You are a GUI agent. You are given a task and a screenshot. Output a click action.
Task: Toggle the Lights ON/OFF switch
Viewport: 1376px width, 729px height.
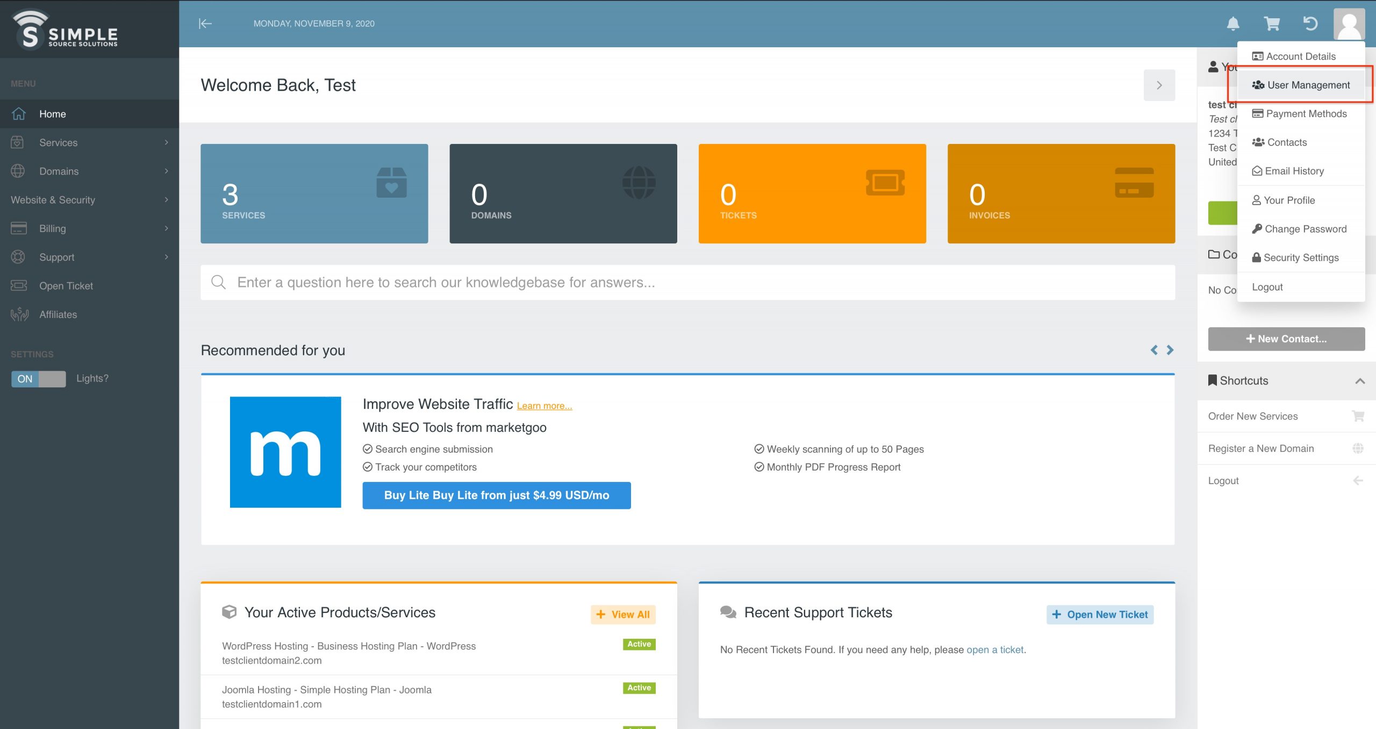[38, 378]
